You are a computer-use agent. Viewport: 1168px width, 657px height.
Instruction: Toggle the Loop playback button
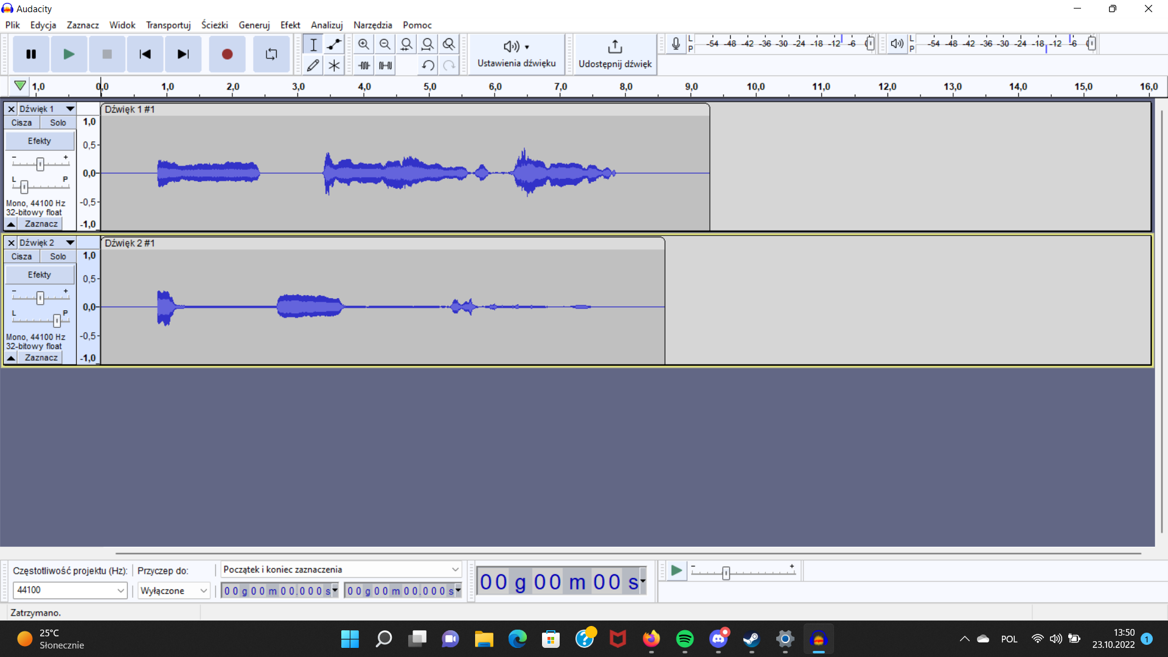point(271,54)
